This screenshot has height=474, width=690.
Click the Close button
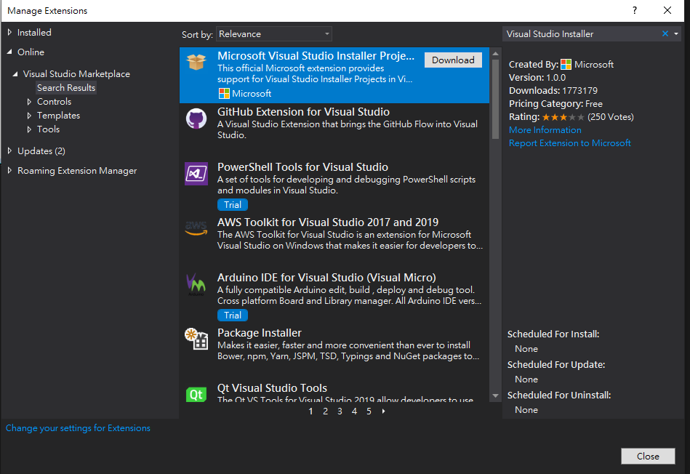pyautogui.click(x=648, y=456)
